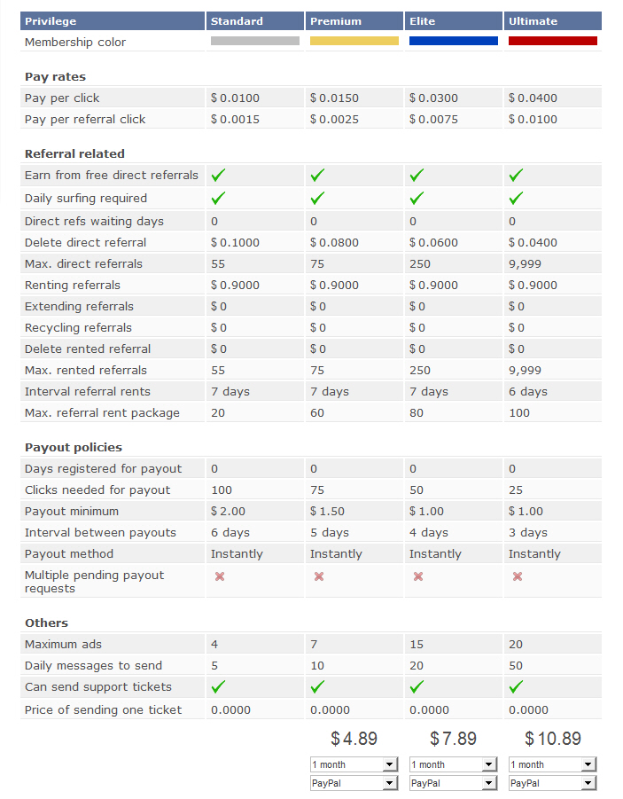
Task: Click Standard's 'Earn from free direct referrals' checkmark
Action: (x=219, y=176)
